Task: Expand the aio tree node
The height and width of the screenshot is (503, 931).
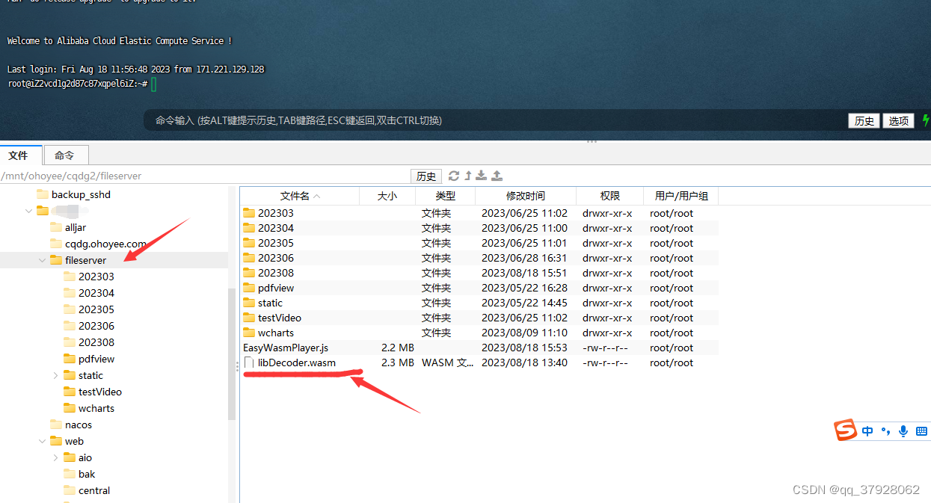Action: [x=55, y=457]
